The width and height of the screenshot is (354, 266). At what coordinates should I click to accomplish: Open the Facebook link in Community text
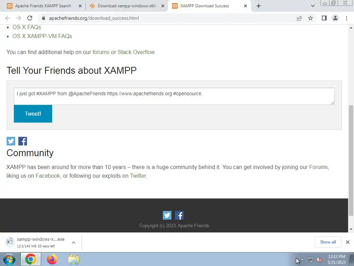tap(48, 176)
